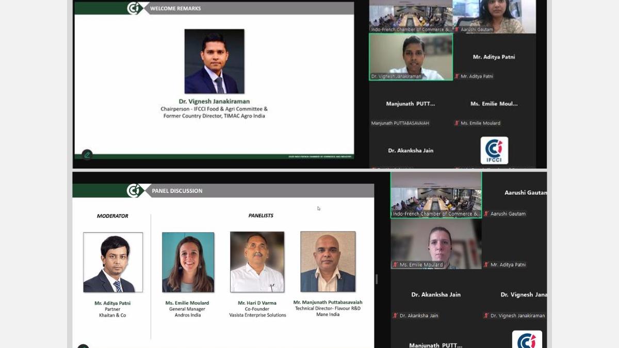Click Dr. Vignesh Janakiraman's portrait on Welcome Remarks slide
Image resolution: width=619 pixels, height=348 pixels.
[214, 61]
